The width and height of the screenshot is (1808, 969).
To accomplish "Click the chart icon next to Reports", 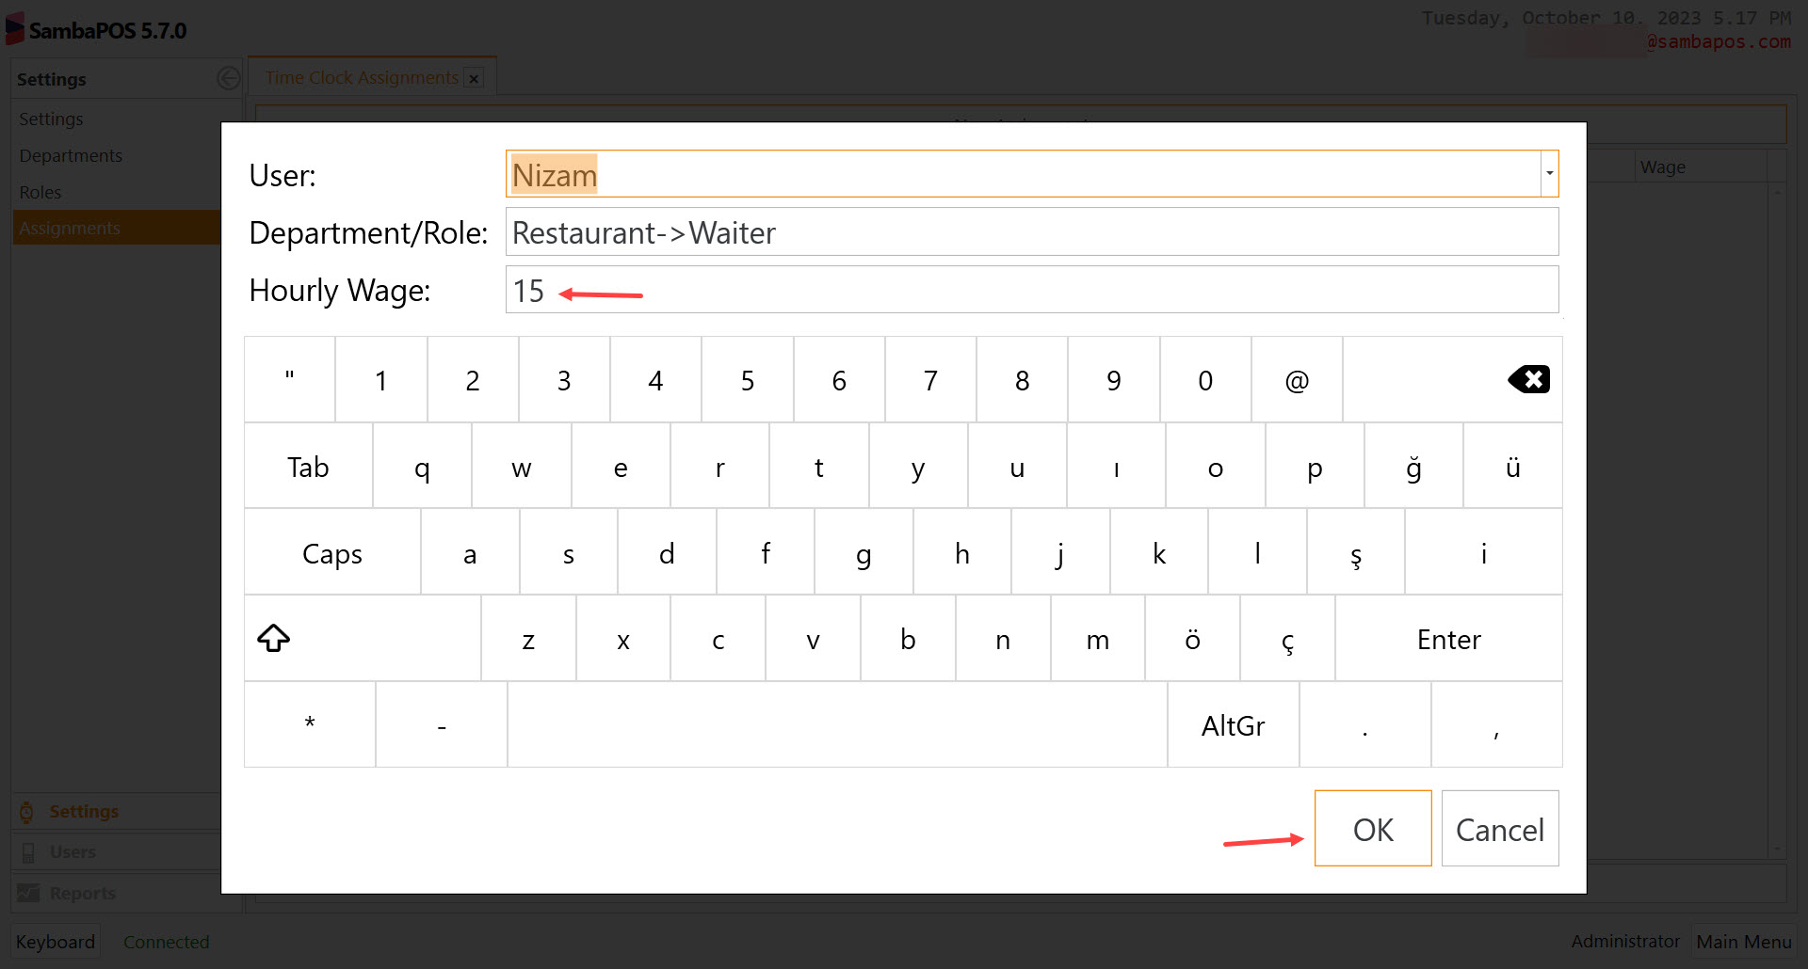I will coord(29,892).
